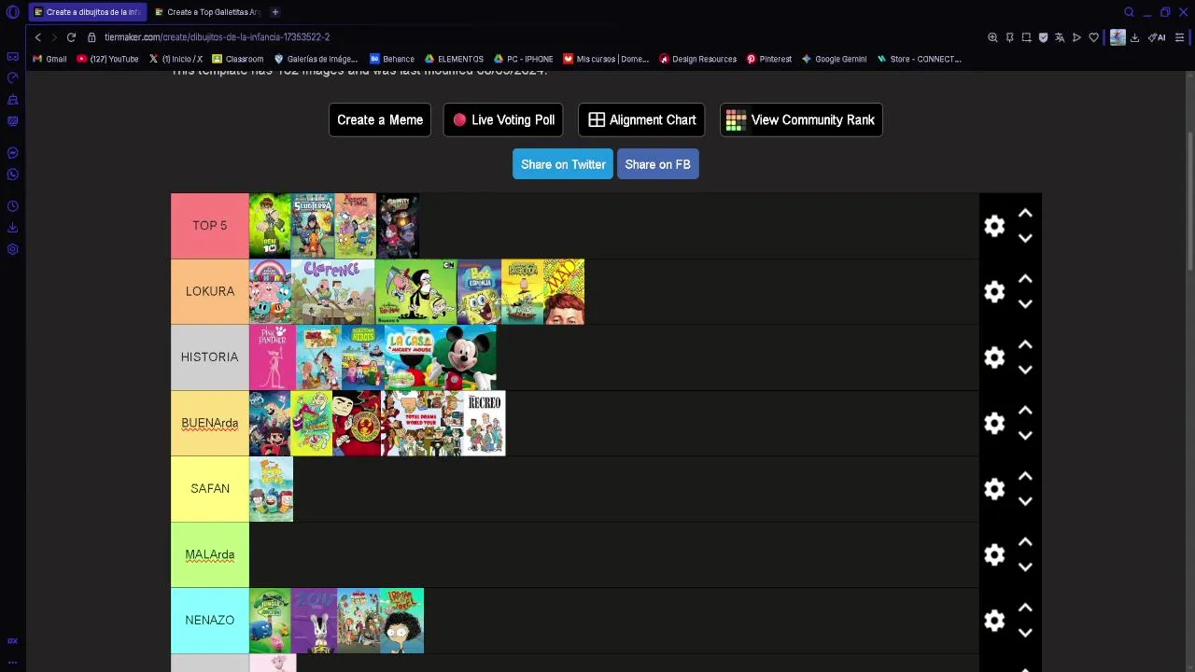Open the Classroom bookmark

click(238, 59)
